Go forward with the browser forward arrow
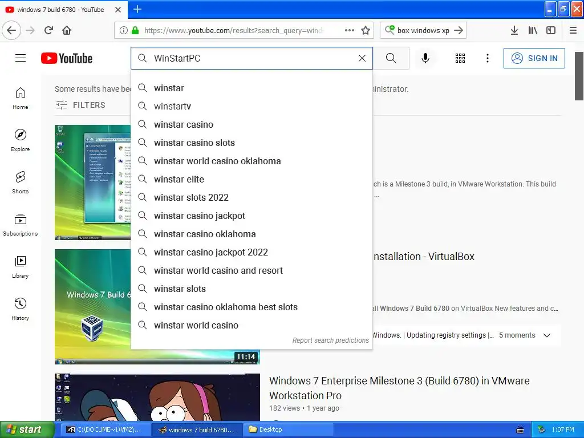This screenshot has height=438, width=584. [31, 30]
